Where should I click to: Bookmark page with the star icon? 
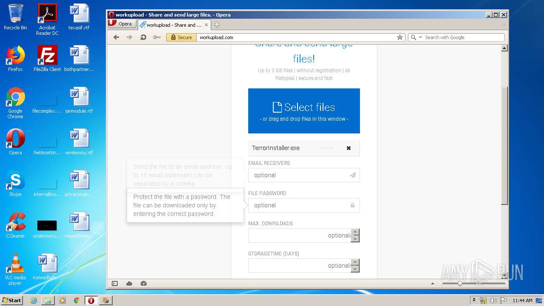tap(400, 37)
